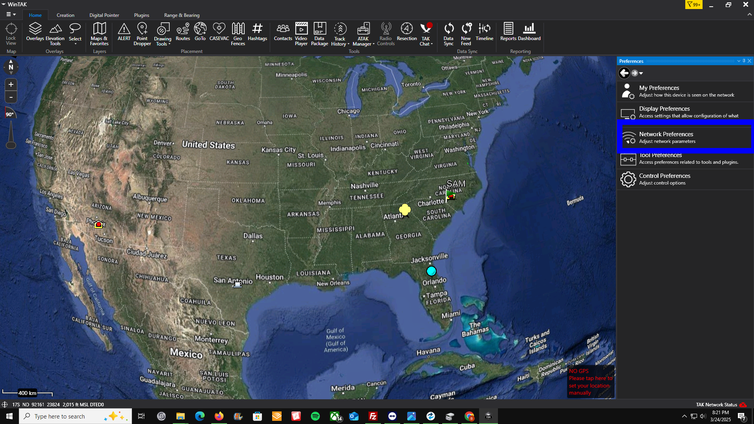This screenshot has width=754, height=424.
Task: Open Radio Controls
Action: 386,34
